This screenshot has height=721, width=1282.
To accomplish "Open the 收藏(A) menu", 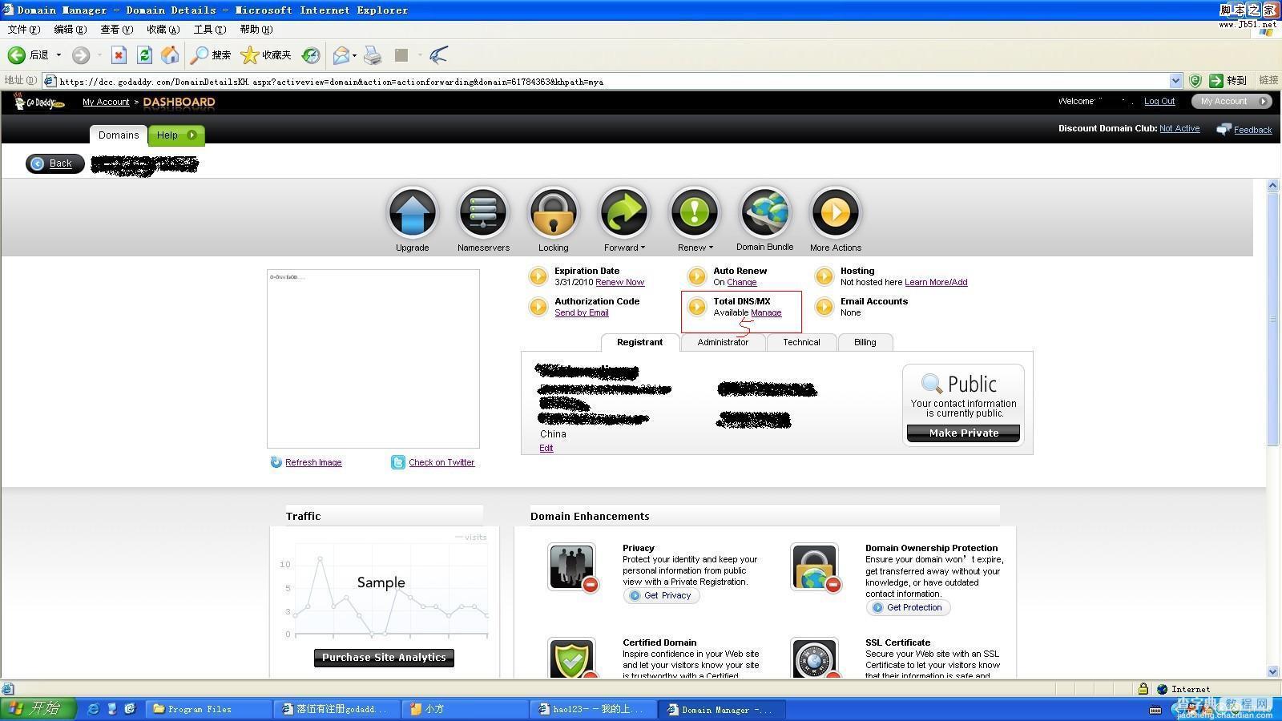I will [x=163, y=30].
